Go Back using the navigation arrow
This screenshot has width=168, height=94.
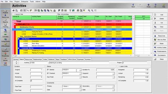click(133, 5)
